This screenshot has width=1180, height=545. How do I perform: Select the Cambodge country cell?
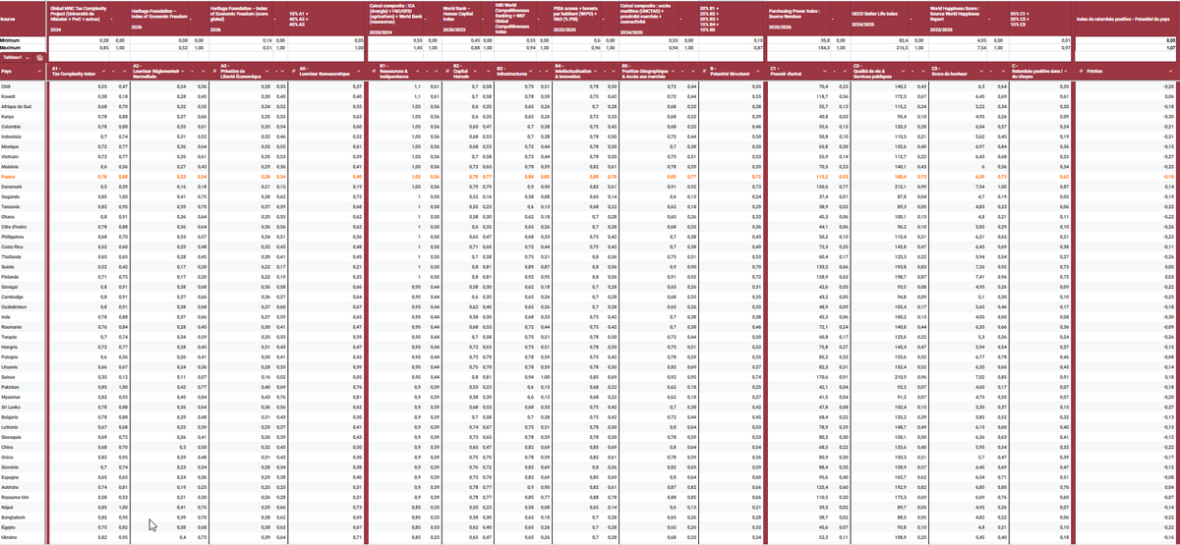coord(23,295)
